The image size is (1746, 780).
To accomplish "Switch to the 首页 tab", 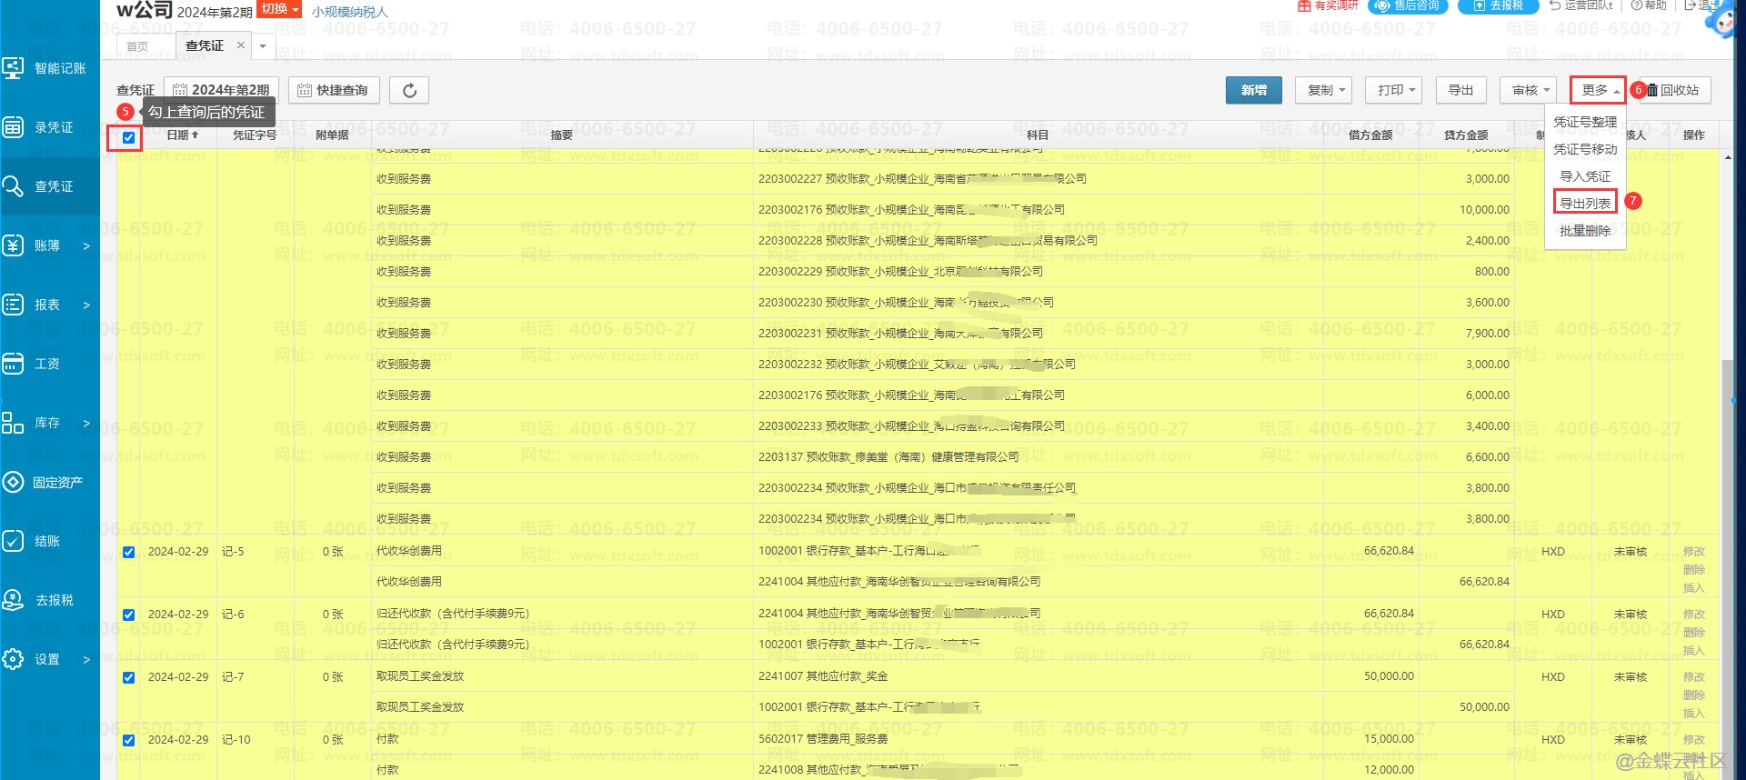I will coord(137,46).
